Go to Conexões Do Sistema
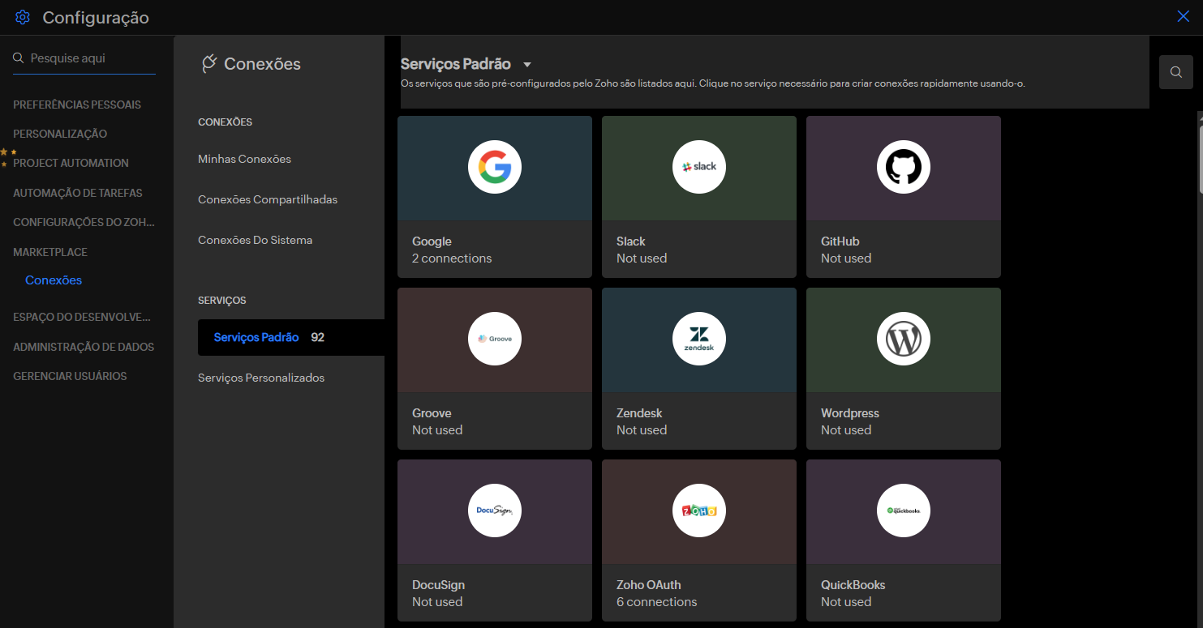 pos(255,240)
